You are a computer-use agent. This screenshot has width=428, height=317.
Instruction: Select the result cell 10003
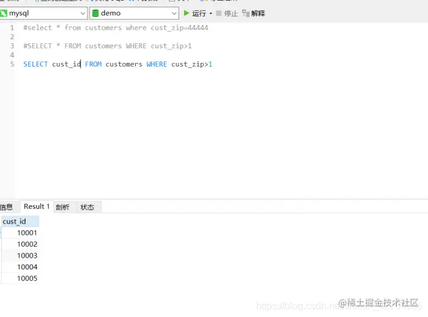(20, 256)
